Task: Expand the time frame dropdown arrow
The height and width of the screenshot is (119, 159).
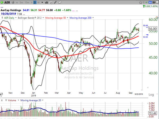Action: [42, 3]
